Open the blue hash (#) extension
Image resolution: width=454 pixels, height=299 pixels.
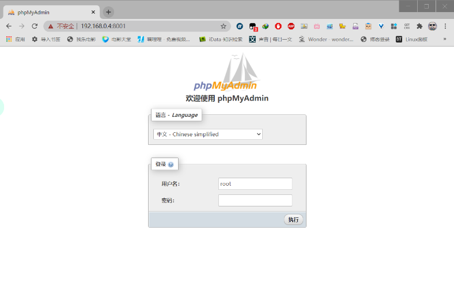[240, 26]
